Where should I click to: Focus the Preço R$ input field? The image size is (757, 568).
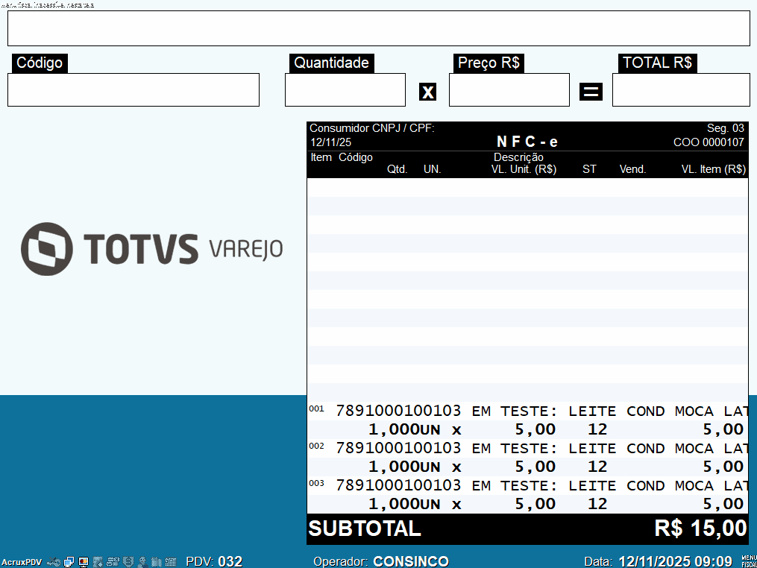click(x=509, y=89)
